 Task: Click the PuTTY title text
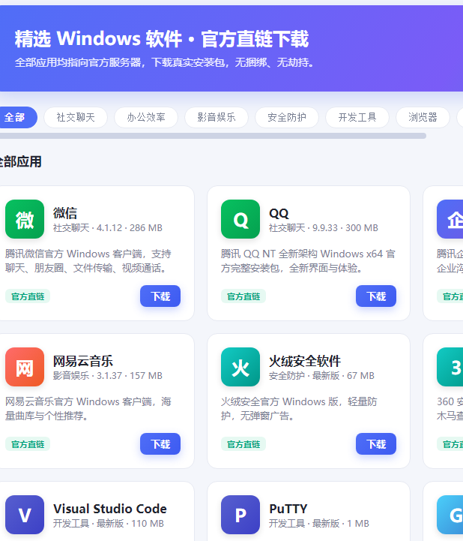tap(288, 509)
